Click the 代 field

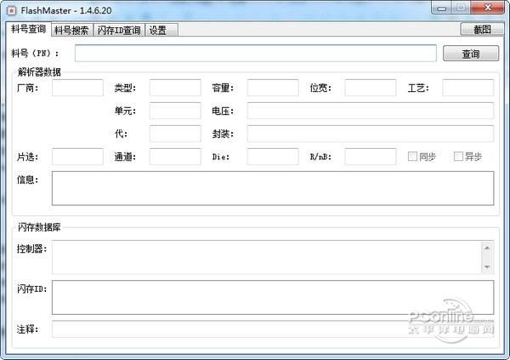pos(175,134)
